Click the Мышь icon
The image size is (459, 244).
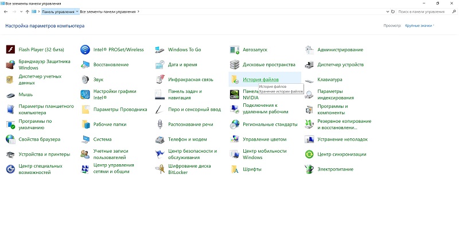click(10, 95)
